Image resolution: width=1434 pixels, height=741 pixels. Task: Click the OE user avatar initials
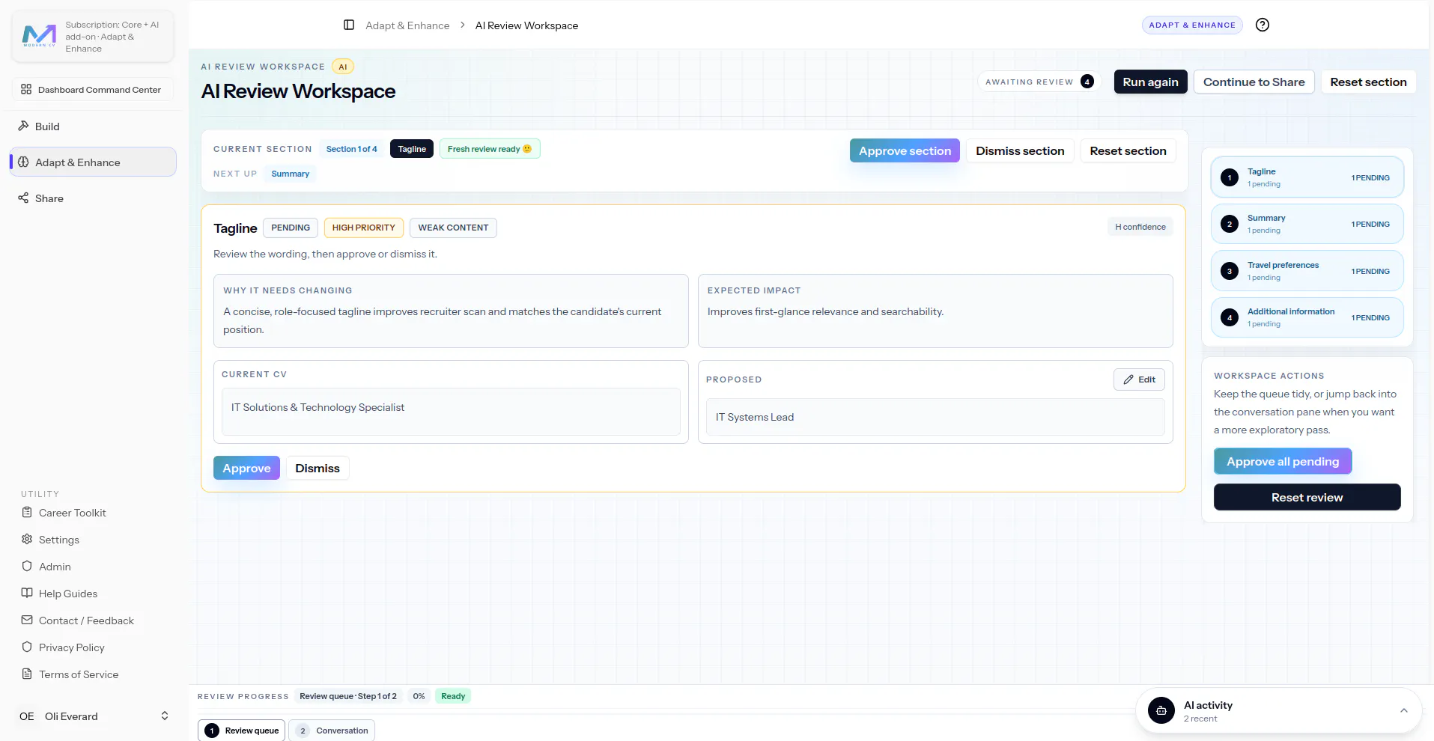coord(27,716)
